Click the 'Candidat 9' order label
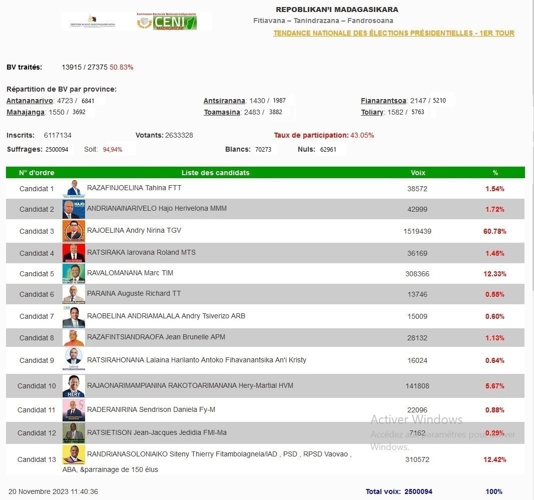The image size is (534, 500). click(37, 360)
